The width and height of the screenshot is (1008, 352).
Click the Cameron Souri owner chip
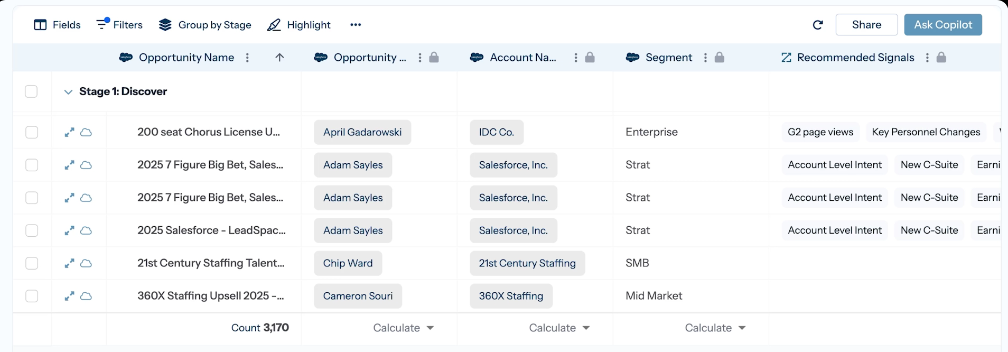tap(358, 296)
